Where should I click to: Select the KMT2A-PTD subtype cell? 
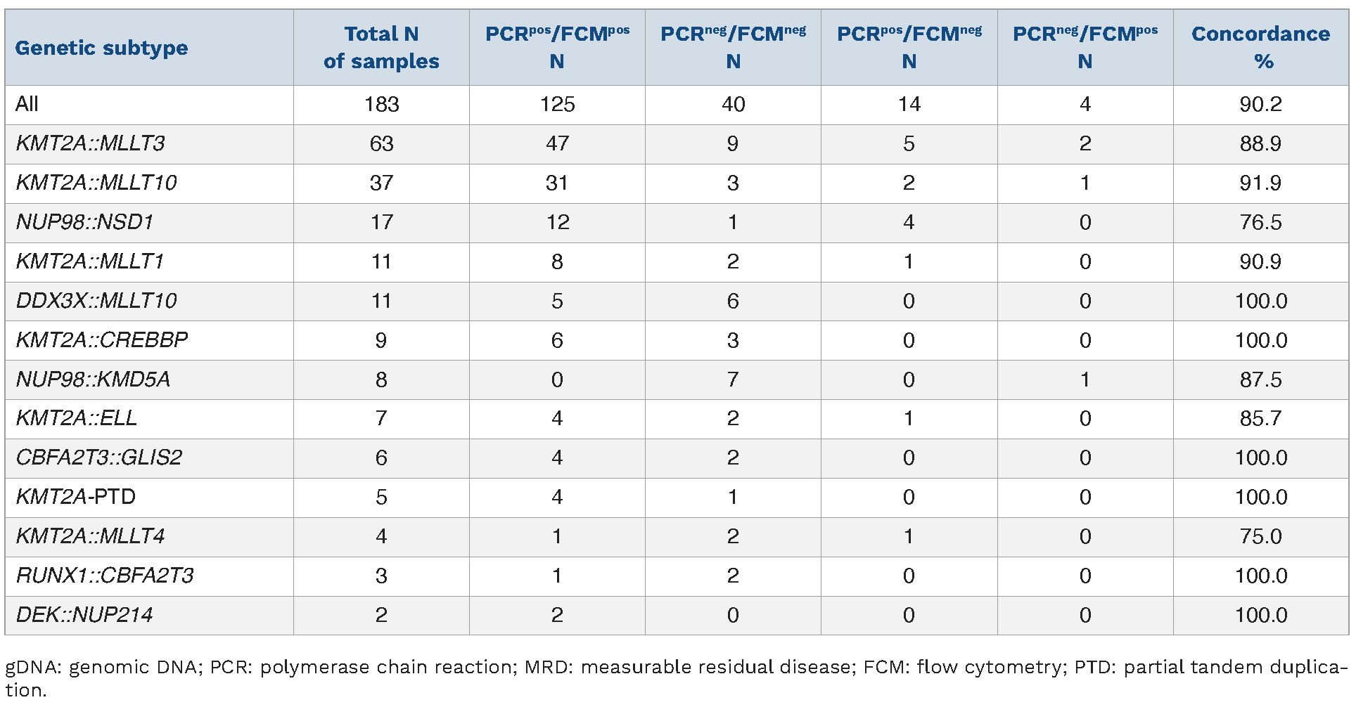(76, 497)
